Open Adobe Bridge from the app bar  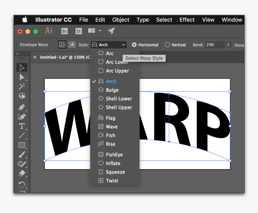coord(64,31)
